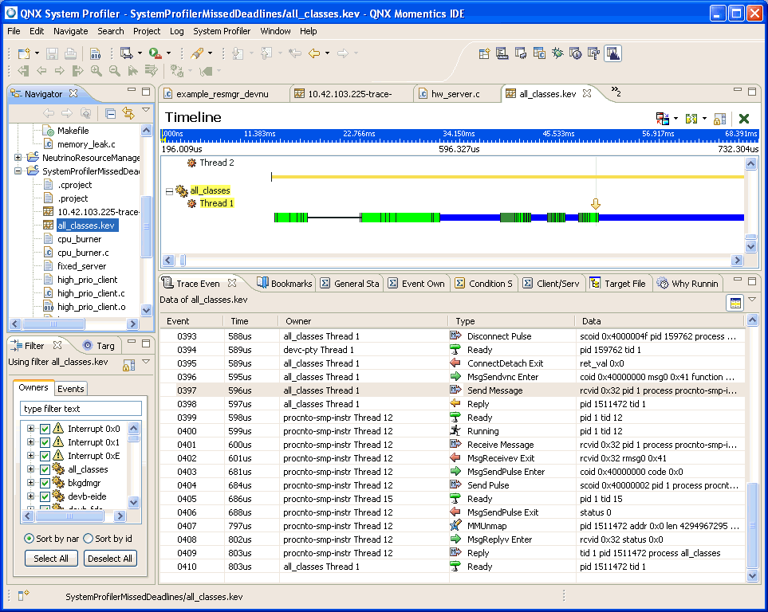Click the paired-windows icon in Timeline toolbar
This screenshot has width=768, height=612.
click(664, 118)
